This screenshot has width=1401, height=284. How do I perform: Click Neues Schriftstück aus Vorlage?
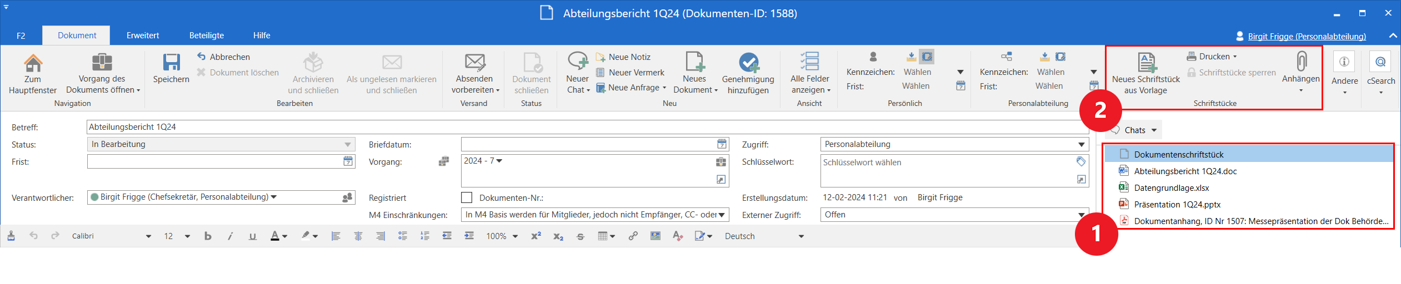pos(1145,63)
